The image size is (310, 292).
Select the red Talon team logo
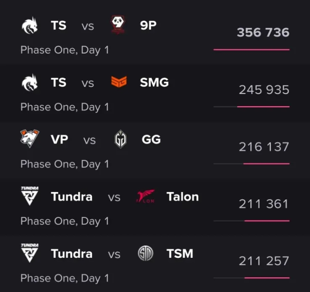pos(145,197)
